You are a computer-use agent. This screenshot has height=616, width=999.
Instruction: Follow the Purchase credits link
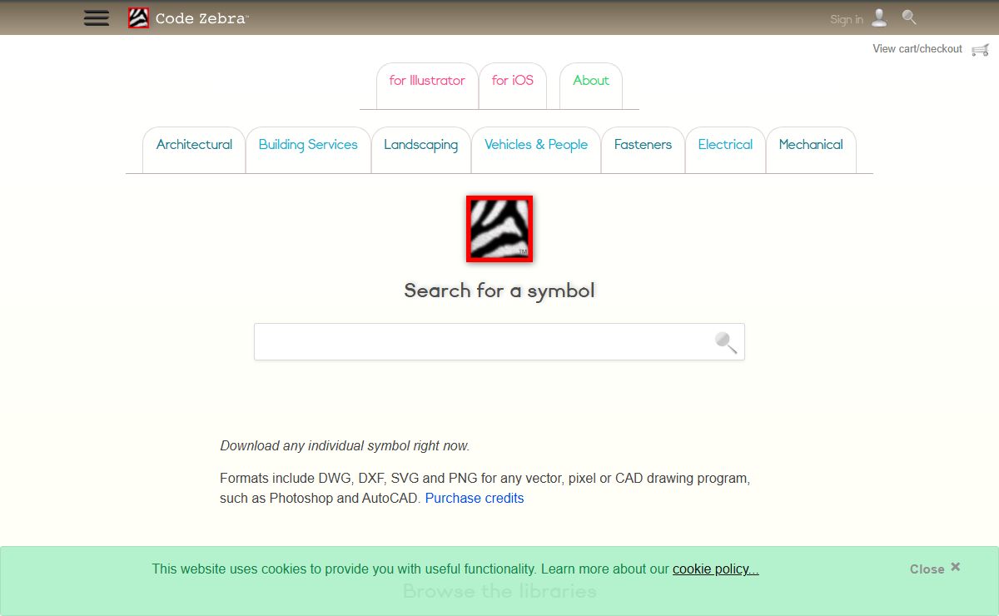pos(475,498)
